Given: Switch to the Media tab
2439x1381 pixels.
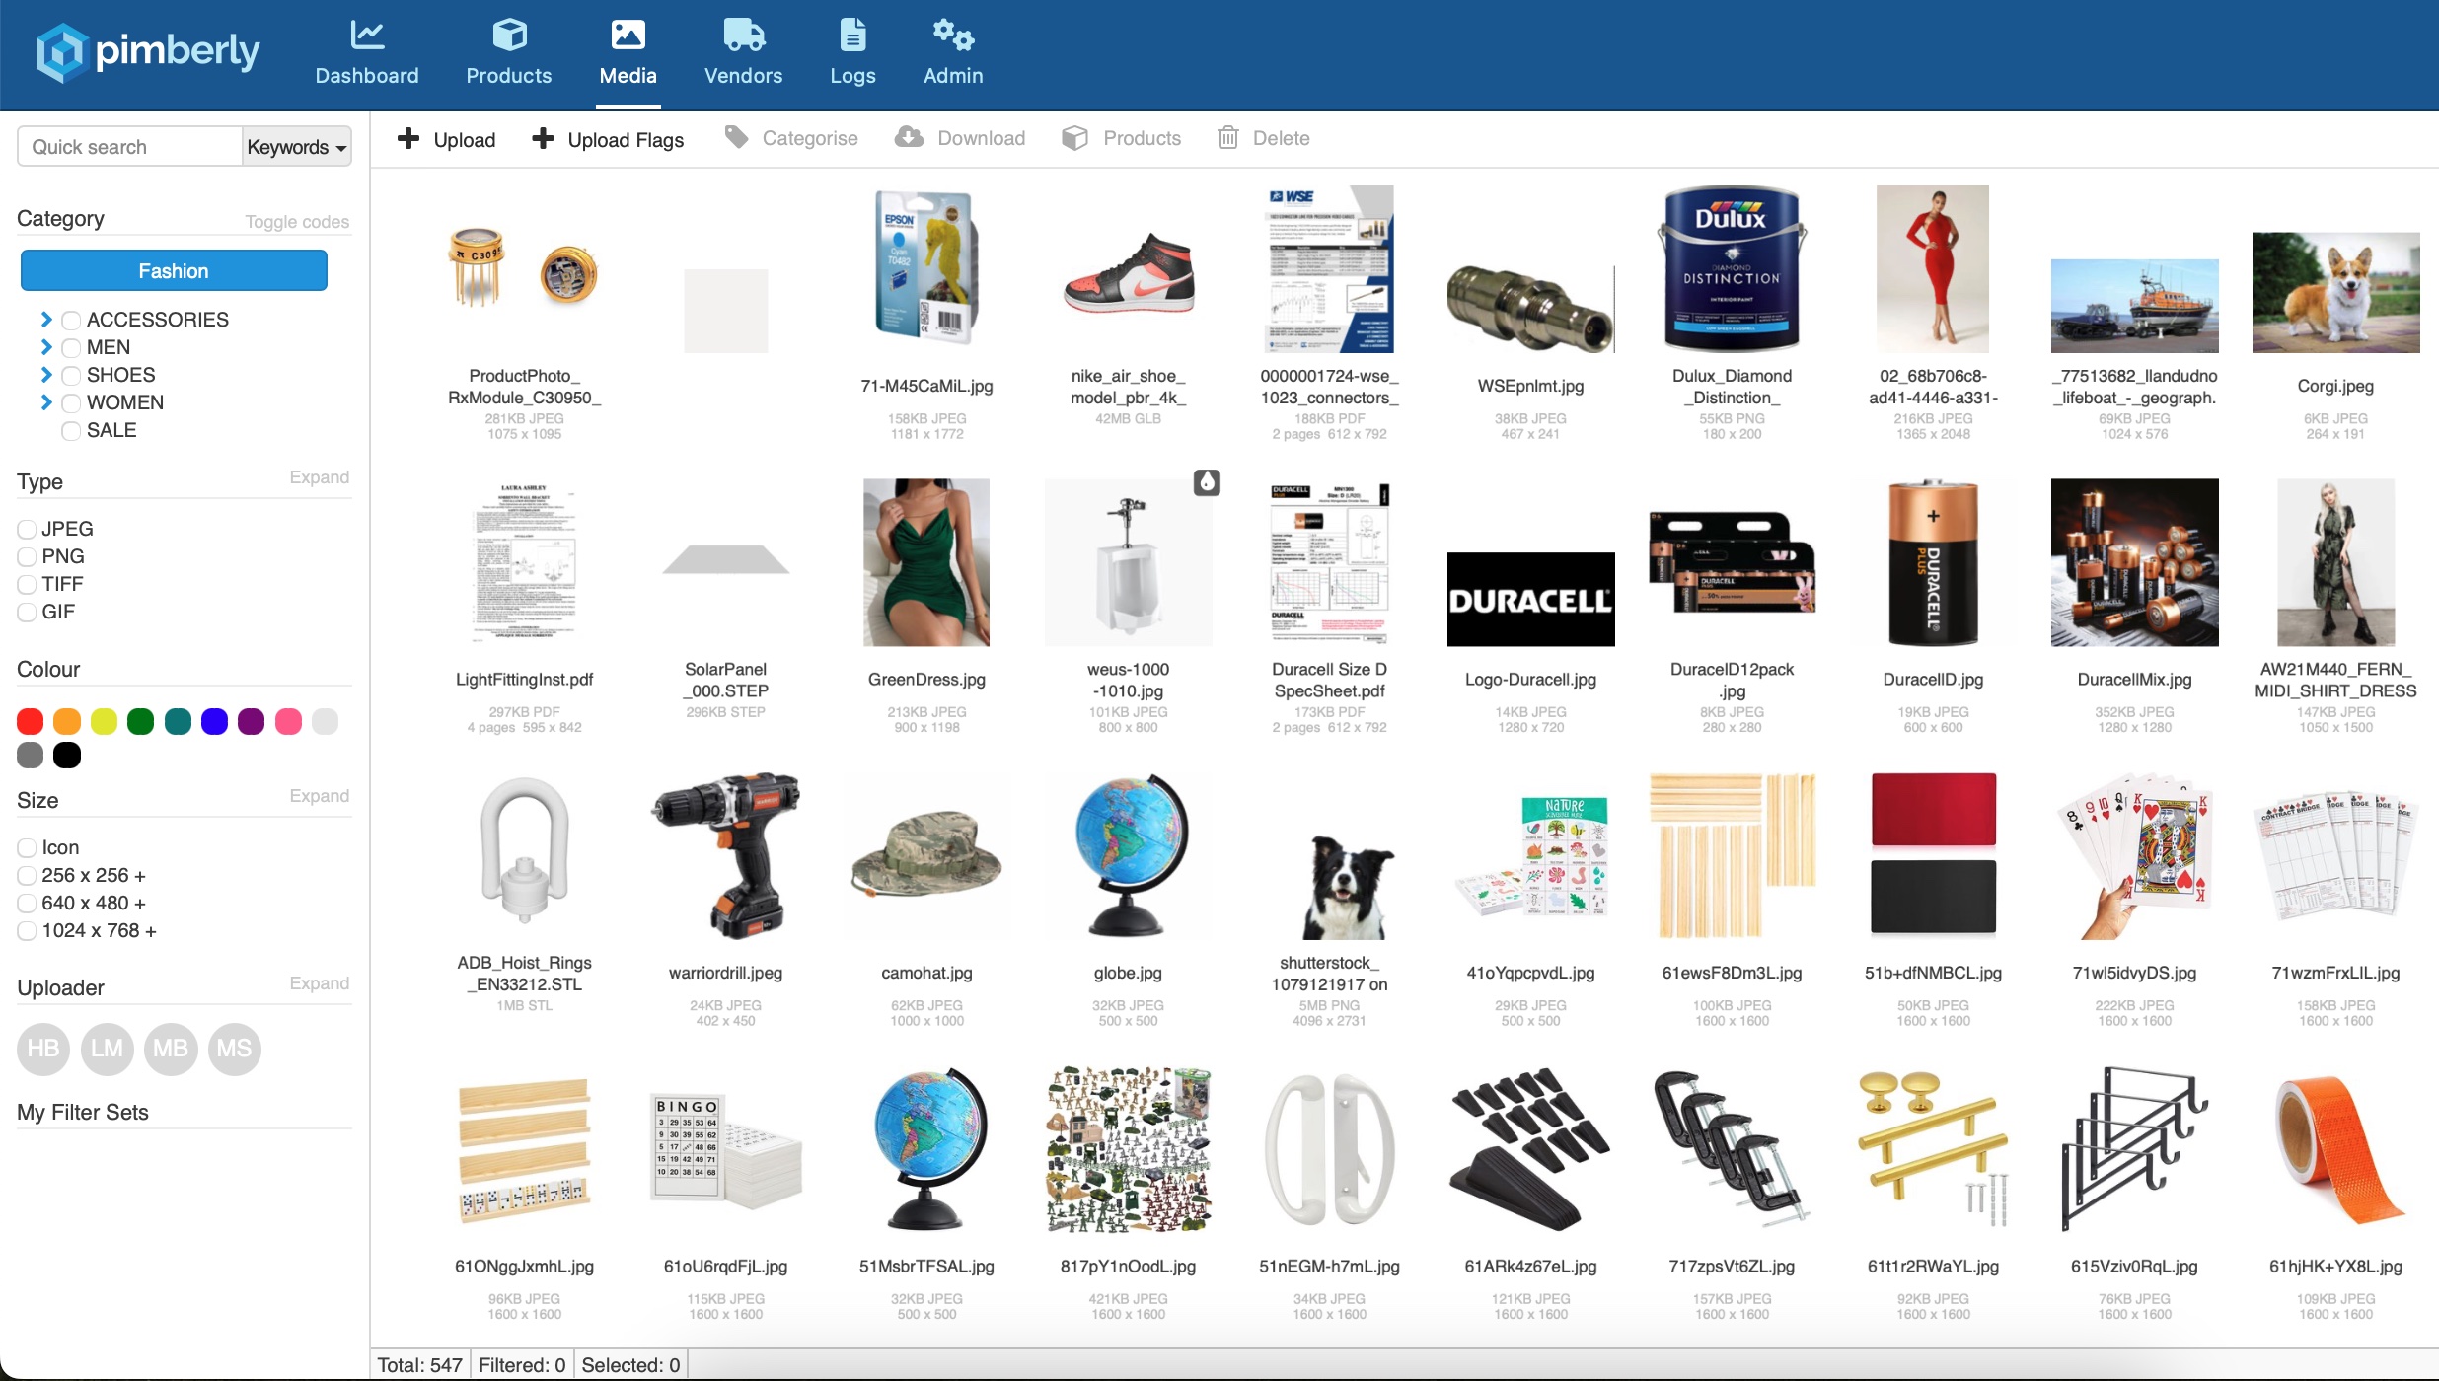Looking at the screenshot, I should (628, 53).
